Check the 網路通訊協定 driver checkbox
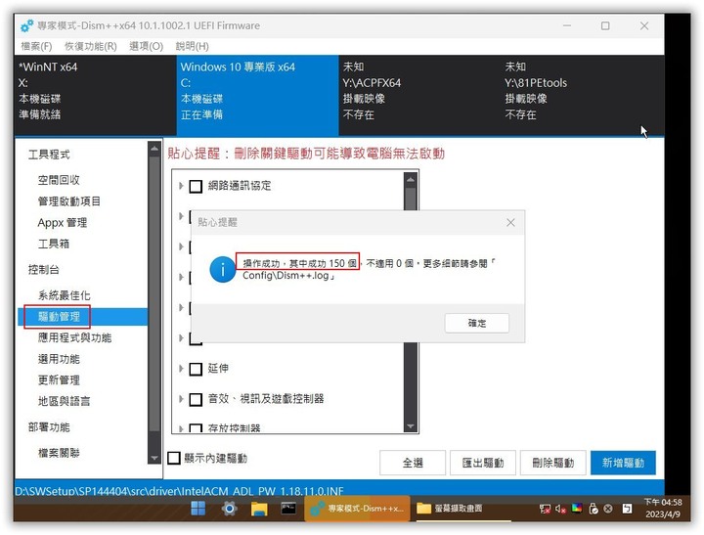Screen dimensions: 704x535 coord(196,186)
